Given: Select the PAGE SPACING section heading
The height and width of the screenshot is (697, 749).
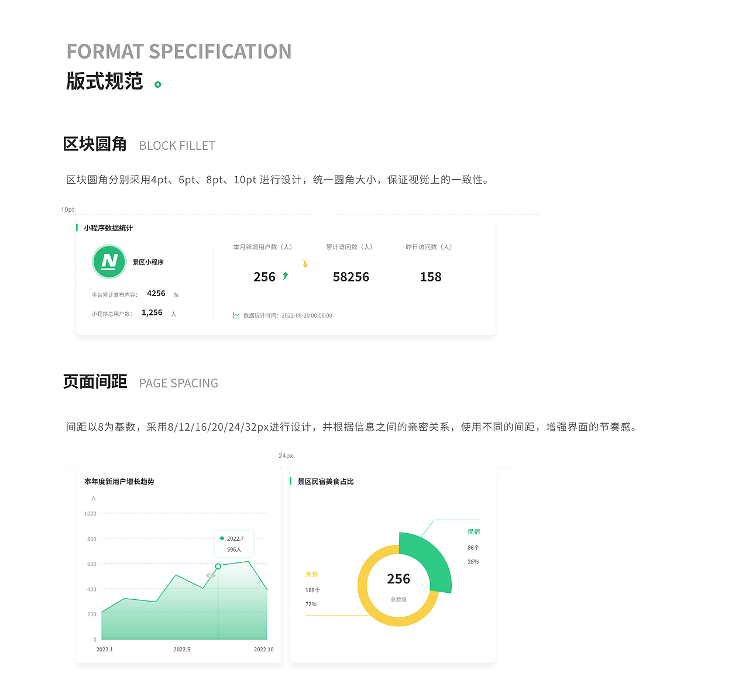Looking at the screenshot, I should tap(178, 383).
